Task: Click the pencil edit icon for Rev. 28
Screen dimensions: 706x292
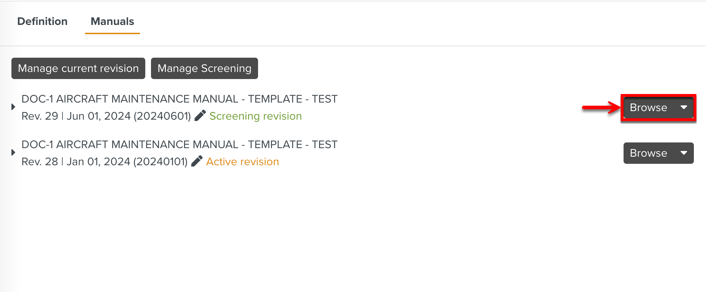Action: click(x=197, y=161)
